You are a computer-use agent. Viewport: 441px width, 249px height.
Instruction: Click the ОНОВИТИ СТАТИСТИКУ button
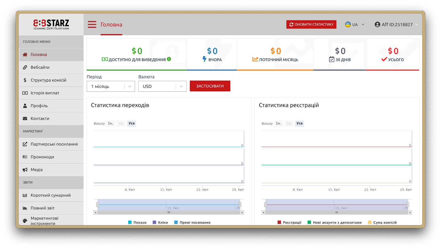point(311,24)
